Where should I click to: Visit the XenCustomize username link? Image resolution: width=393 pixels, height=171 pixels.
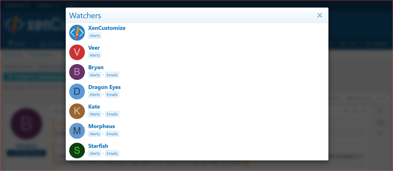point(107,28)
